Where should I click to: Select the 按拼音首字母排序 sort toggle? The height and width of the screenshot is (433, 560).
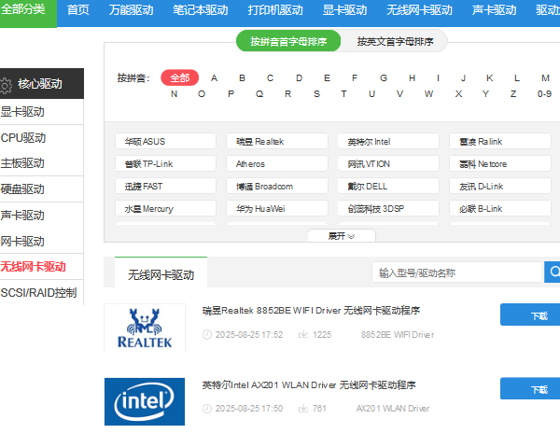click(x=288, y=41)
